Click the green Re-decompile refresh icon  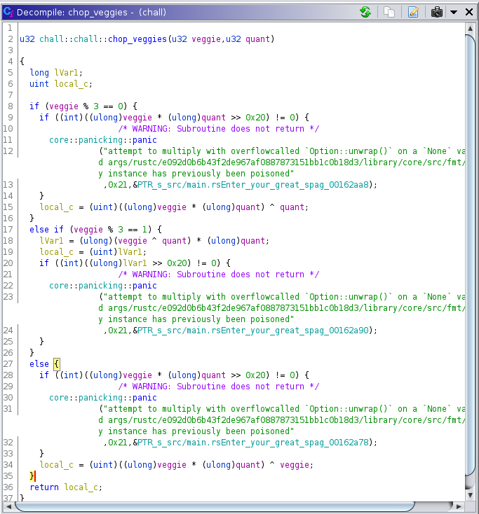tap(365, 13)
